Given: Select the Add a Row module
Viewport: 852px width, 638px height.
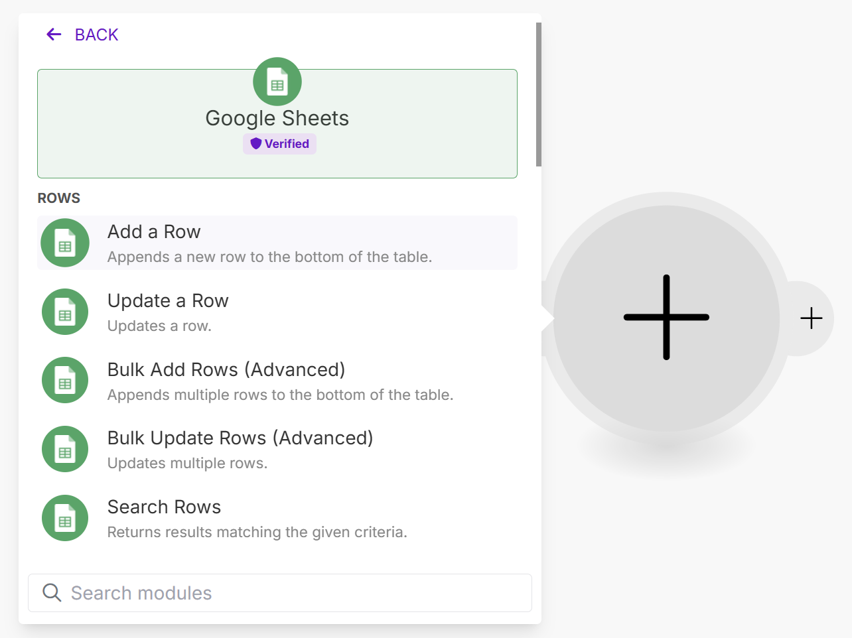Looking at the screenshot, I should point(277,243).
